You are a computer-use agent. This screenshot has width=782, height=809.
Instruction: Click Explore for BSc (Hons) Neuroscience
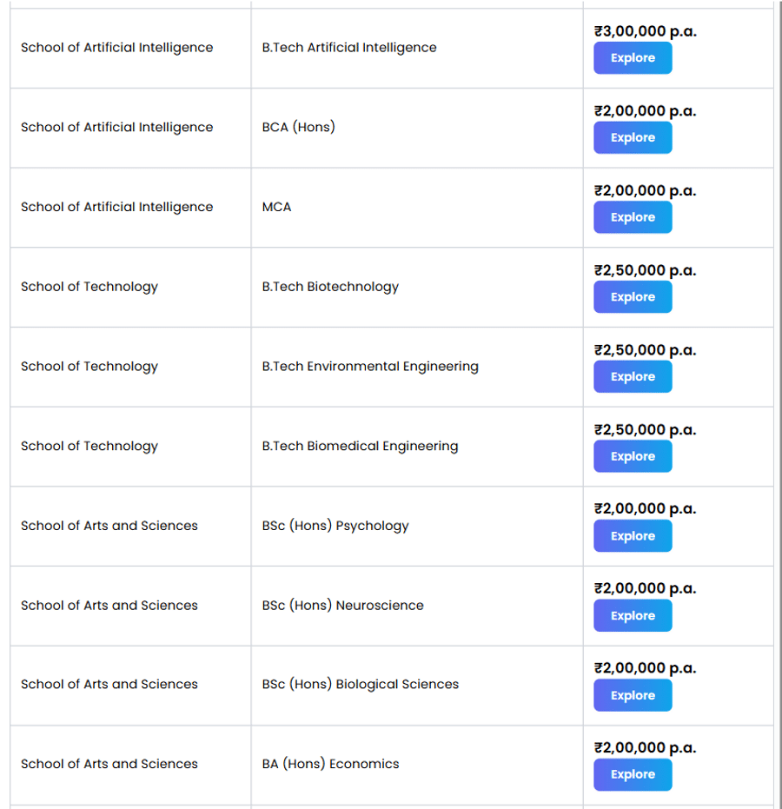(x=632, y=615)
